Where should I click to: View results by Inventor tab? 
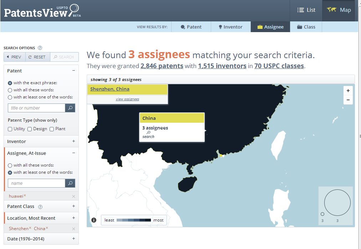pyautogui.click(x=230, y=27)
